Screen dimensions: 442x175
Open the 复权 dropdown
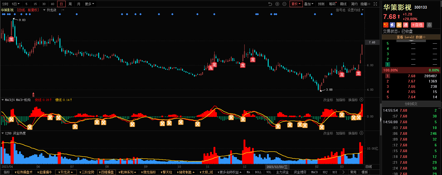point(296,4)
